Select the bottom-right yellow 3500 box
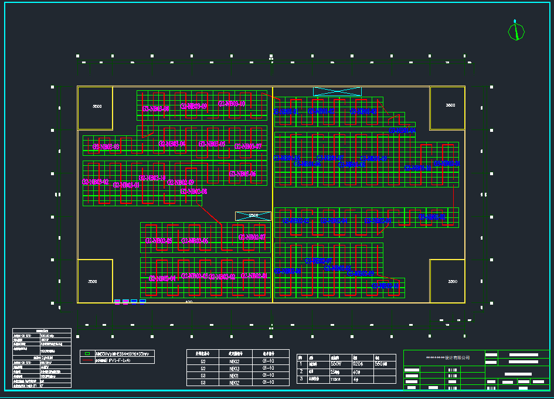 point(447,281)
